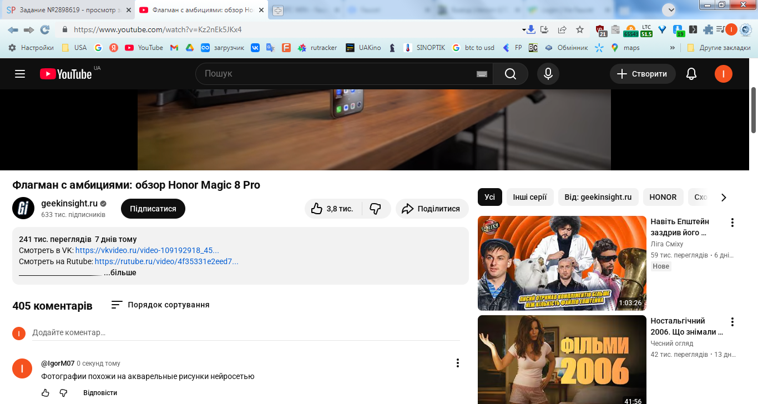This screenshot has width=758, height=404.
Task: Open the geekinsight.ru channel name
Action: (69, 203)
